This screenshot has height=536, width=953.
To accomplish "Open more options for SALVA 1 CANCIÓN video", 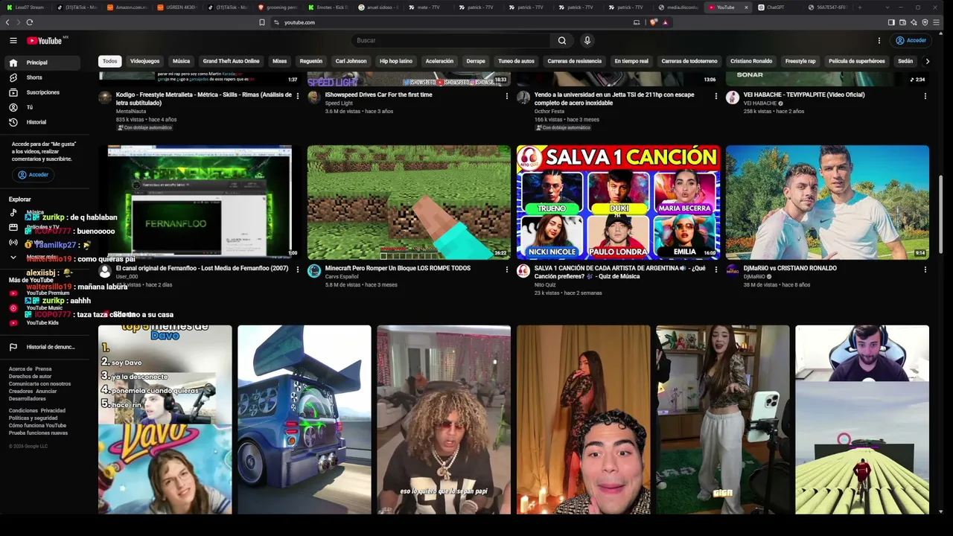I will [x=716, y=269].
